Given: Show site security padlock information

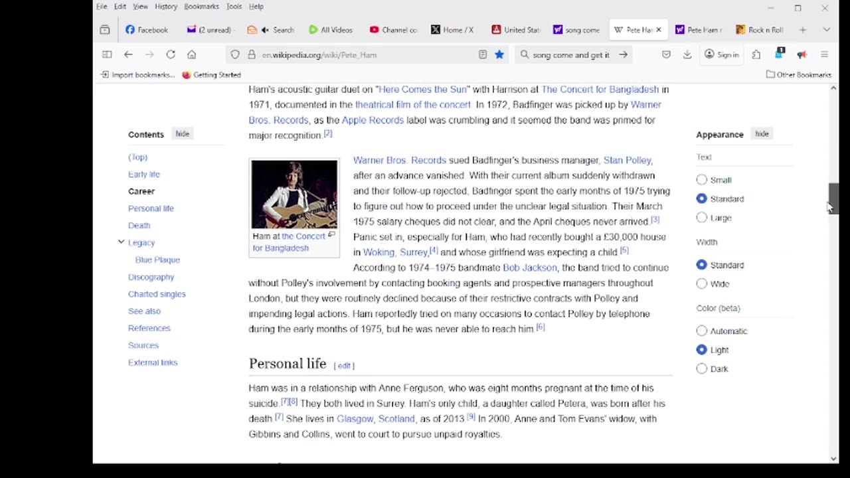Looking at the screenshot, I should 251,54.
